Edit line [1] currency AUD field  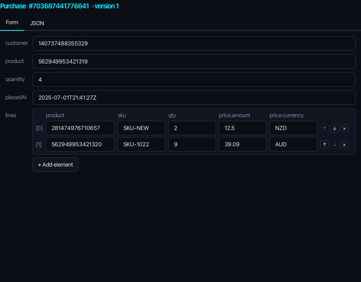click(293, 145)
